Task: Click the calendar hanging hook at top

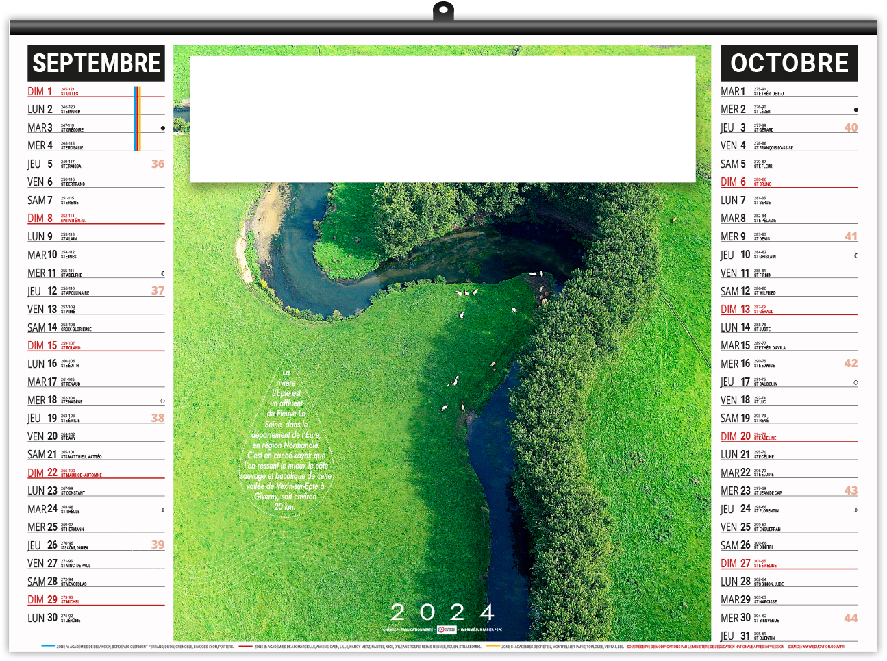Action: 443,11
